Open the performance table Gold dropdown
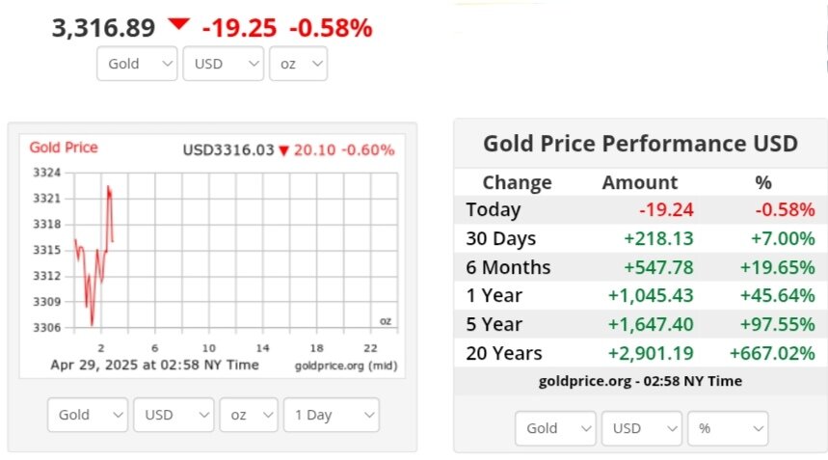Image resolution: width=828 pixels, height=460 pixels. [555, 428]
